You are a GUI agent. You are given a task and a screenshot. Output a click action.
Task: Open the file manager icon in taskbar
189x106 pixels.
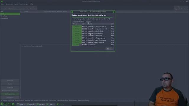coord(13,104)
